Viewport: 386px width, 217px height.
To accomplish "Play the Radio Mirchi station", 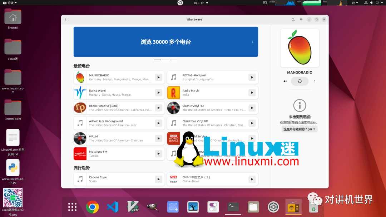I will coord(252,93).
